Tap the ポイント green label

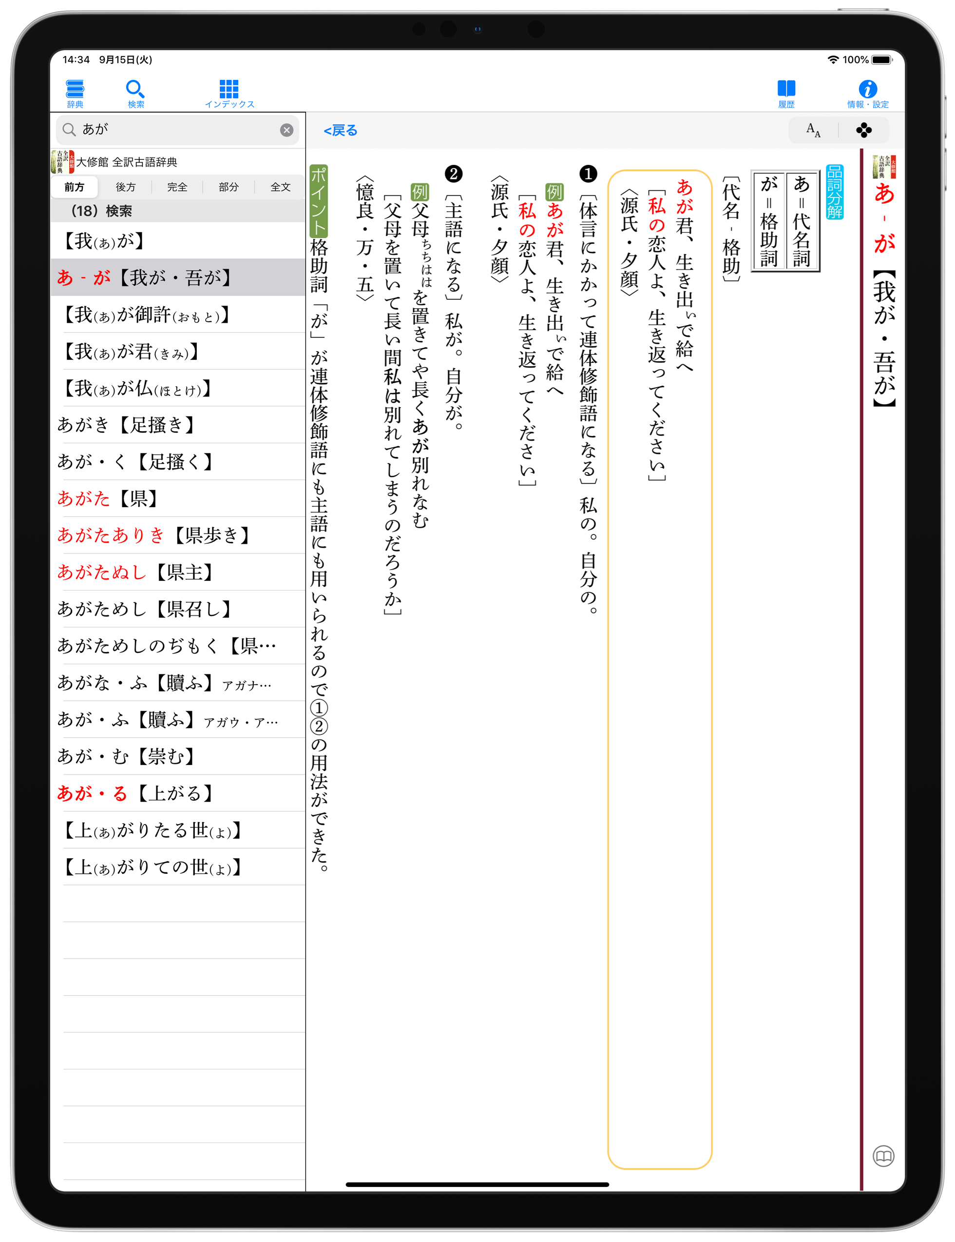[319, 201]
